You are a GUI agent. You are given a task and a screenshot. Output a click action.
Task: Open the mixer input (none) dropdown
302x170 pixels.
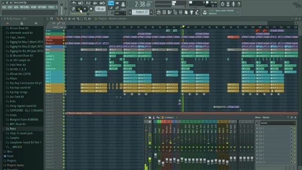coord(277,123)
